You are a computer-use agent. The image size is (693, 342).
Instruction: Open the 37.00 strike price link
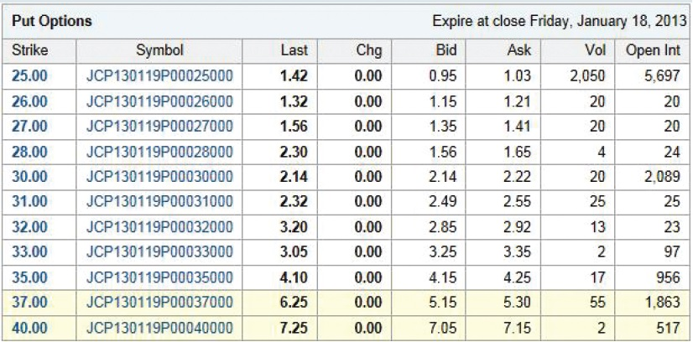coord(29,303)
